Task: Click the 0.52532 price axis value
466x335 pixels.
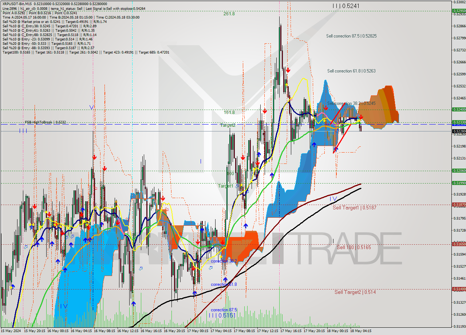Action: pos(459,86)
